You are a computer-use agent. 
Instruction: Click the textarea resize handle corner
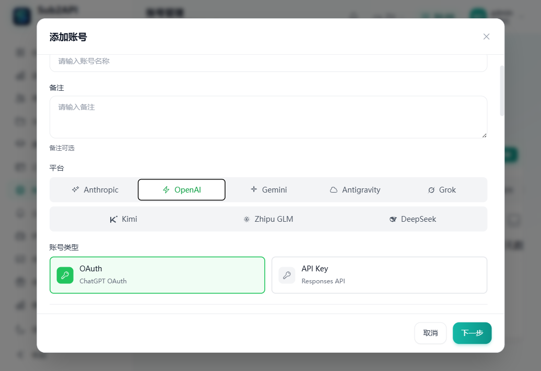484,135
